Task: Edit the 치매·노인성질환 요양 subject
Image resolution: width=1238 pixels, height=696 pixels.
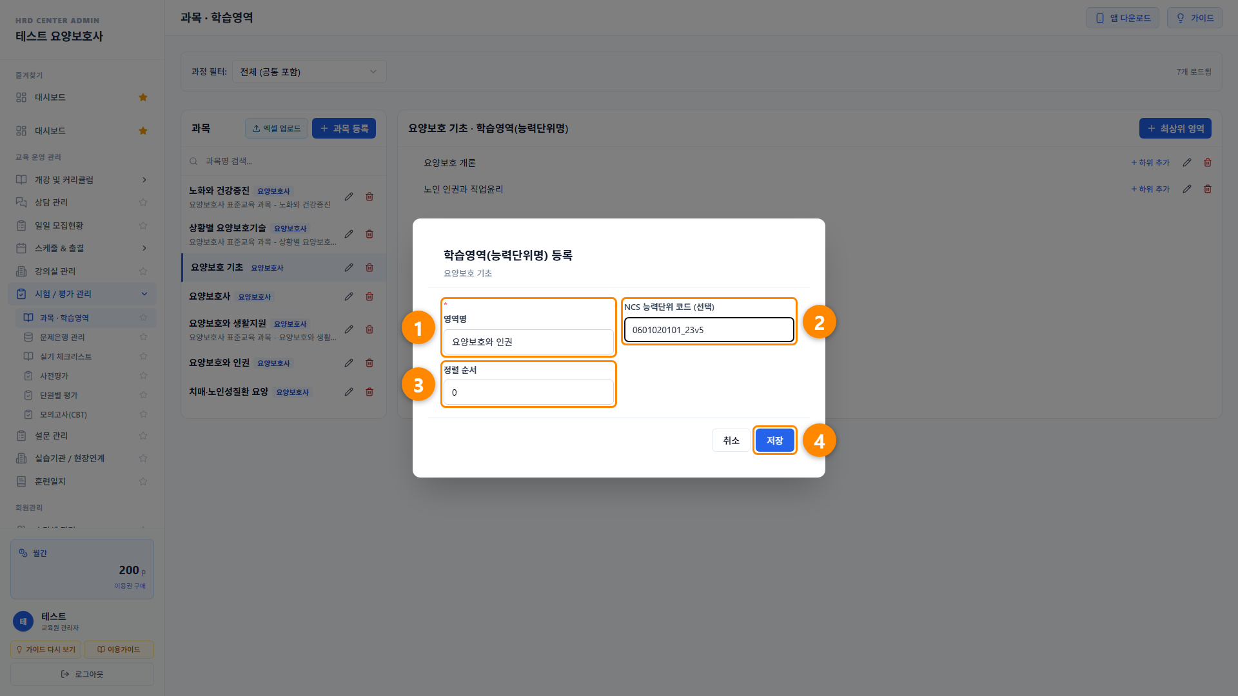Action: (349, 392)
